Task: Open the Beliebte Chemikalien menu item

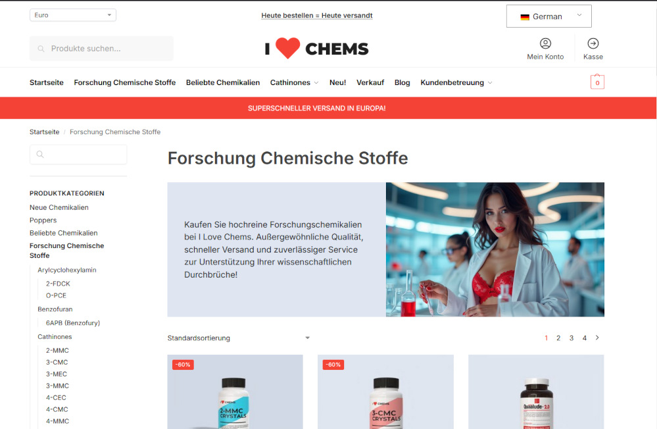Action: click(223, 83)
